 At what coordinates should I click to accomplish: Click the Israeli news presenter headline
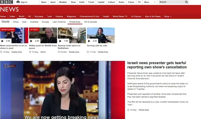tap(157, 65)
